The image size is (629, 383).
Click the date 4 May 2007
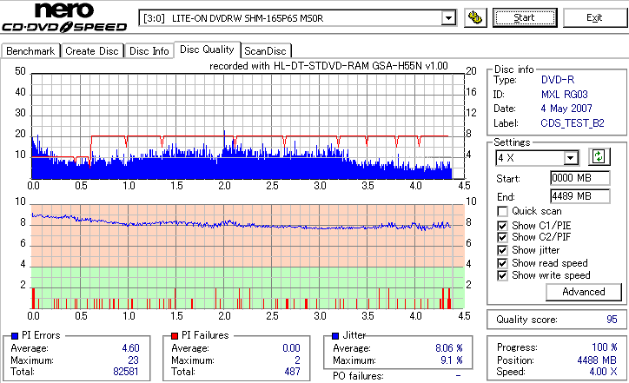[566, 109]
